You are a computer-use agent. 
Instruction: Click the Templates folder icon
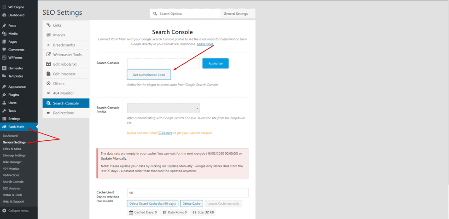(x=4, y=76)
